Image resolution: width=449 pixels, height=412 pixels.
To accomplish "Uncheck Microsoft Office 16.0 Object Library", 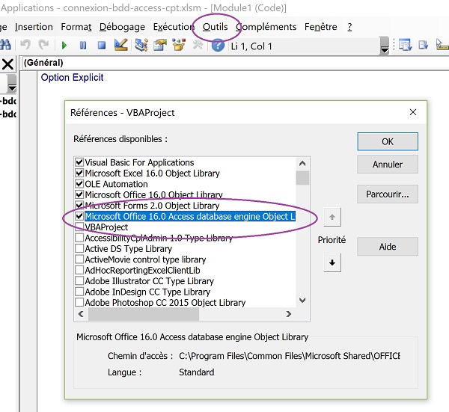I will pos(79,195).
